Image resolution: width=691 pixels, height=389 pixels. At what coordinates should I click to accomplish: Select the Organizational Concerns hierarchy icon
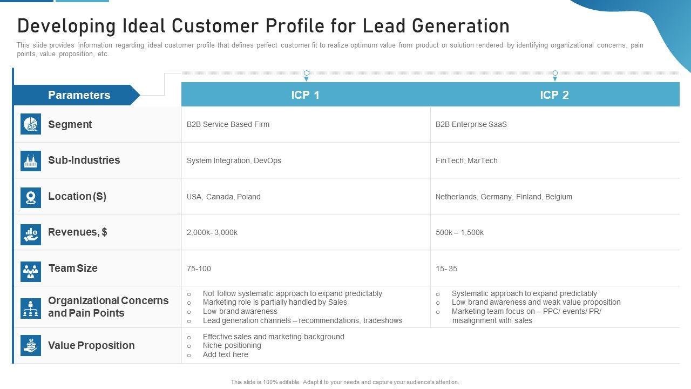click(31, 308)
